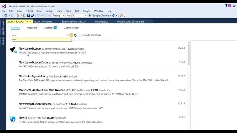Open the Server Explorer side panel
This screenshot has height=133, width=237.
[x=3, y=27]
